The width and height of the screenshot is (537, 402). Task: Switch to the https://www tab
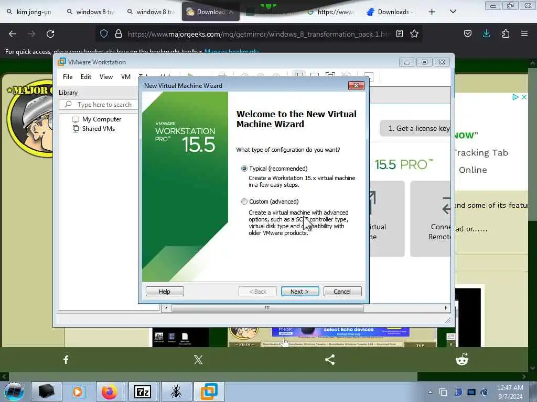coord(330,12)
